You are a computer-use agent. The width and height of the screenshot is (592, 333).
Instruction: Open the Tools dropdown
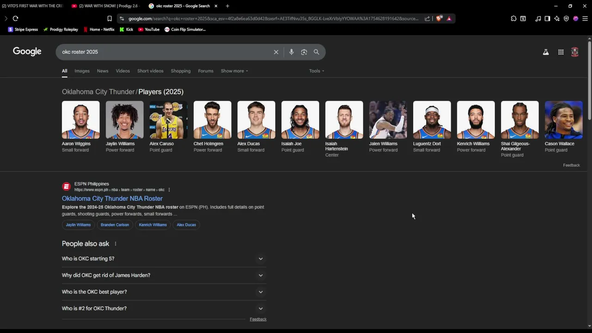[x=317, y=71]
